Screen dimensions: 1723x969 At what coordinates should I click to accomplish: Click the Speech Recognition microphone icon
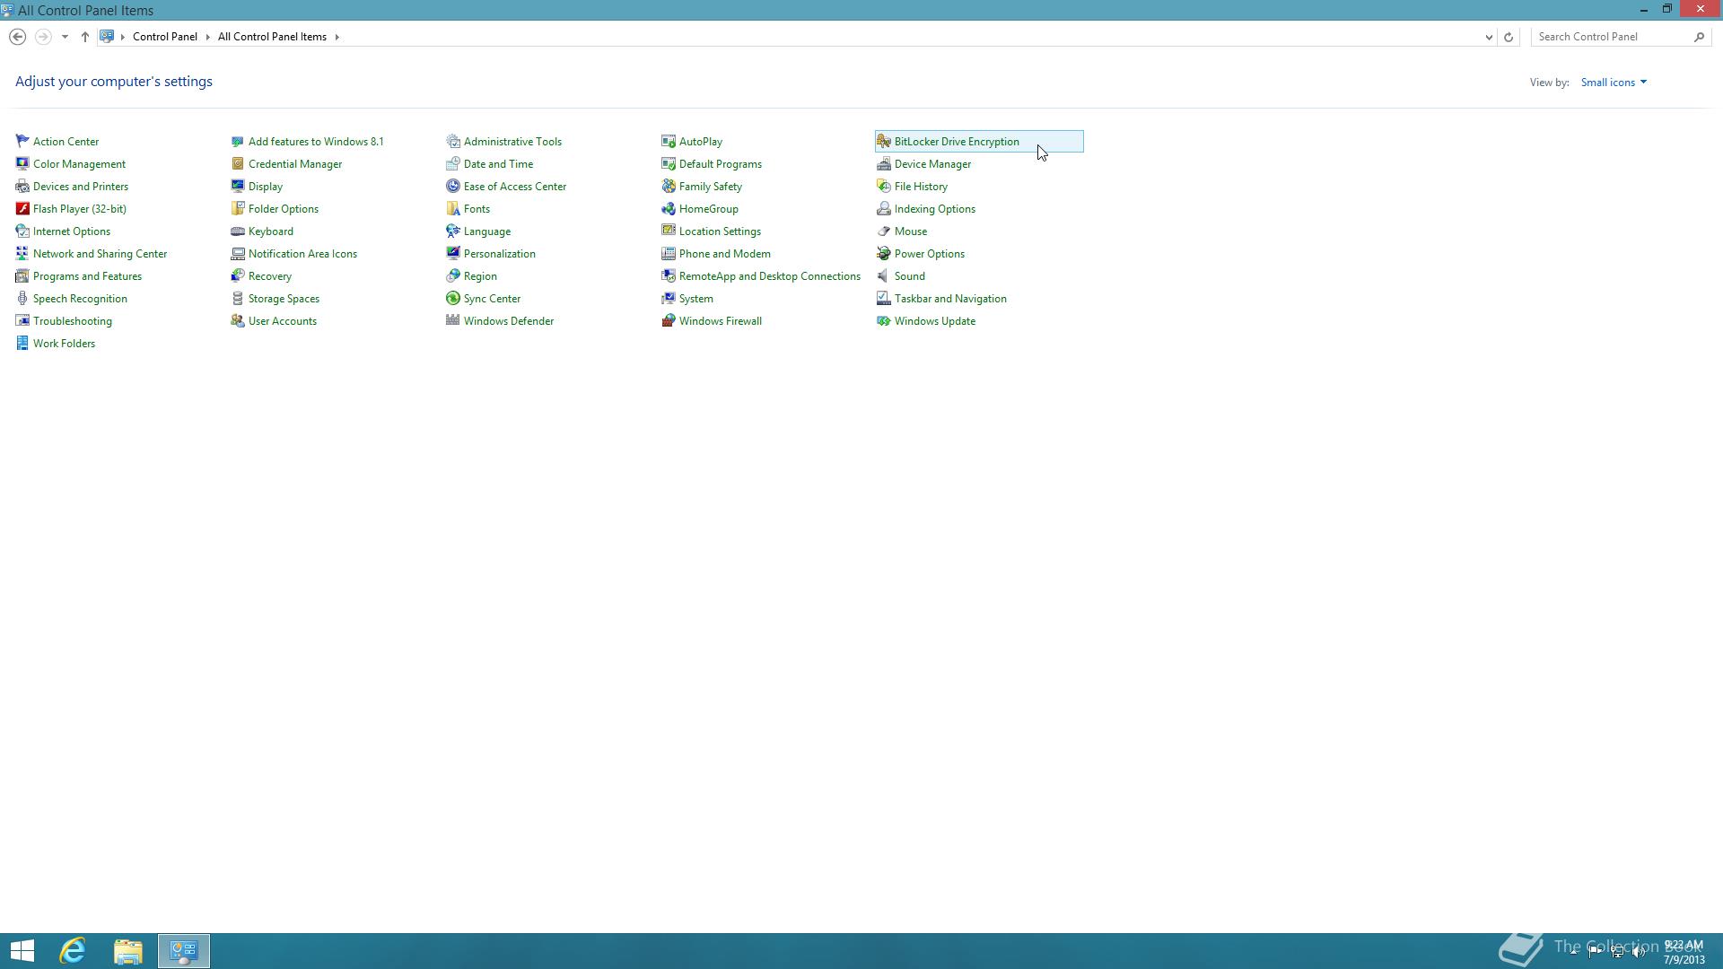[22, 298]
